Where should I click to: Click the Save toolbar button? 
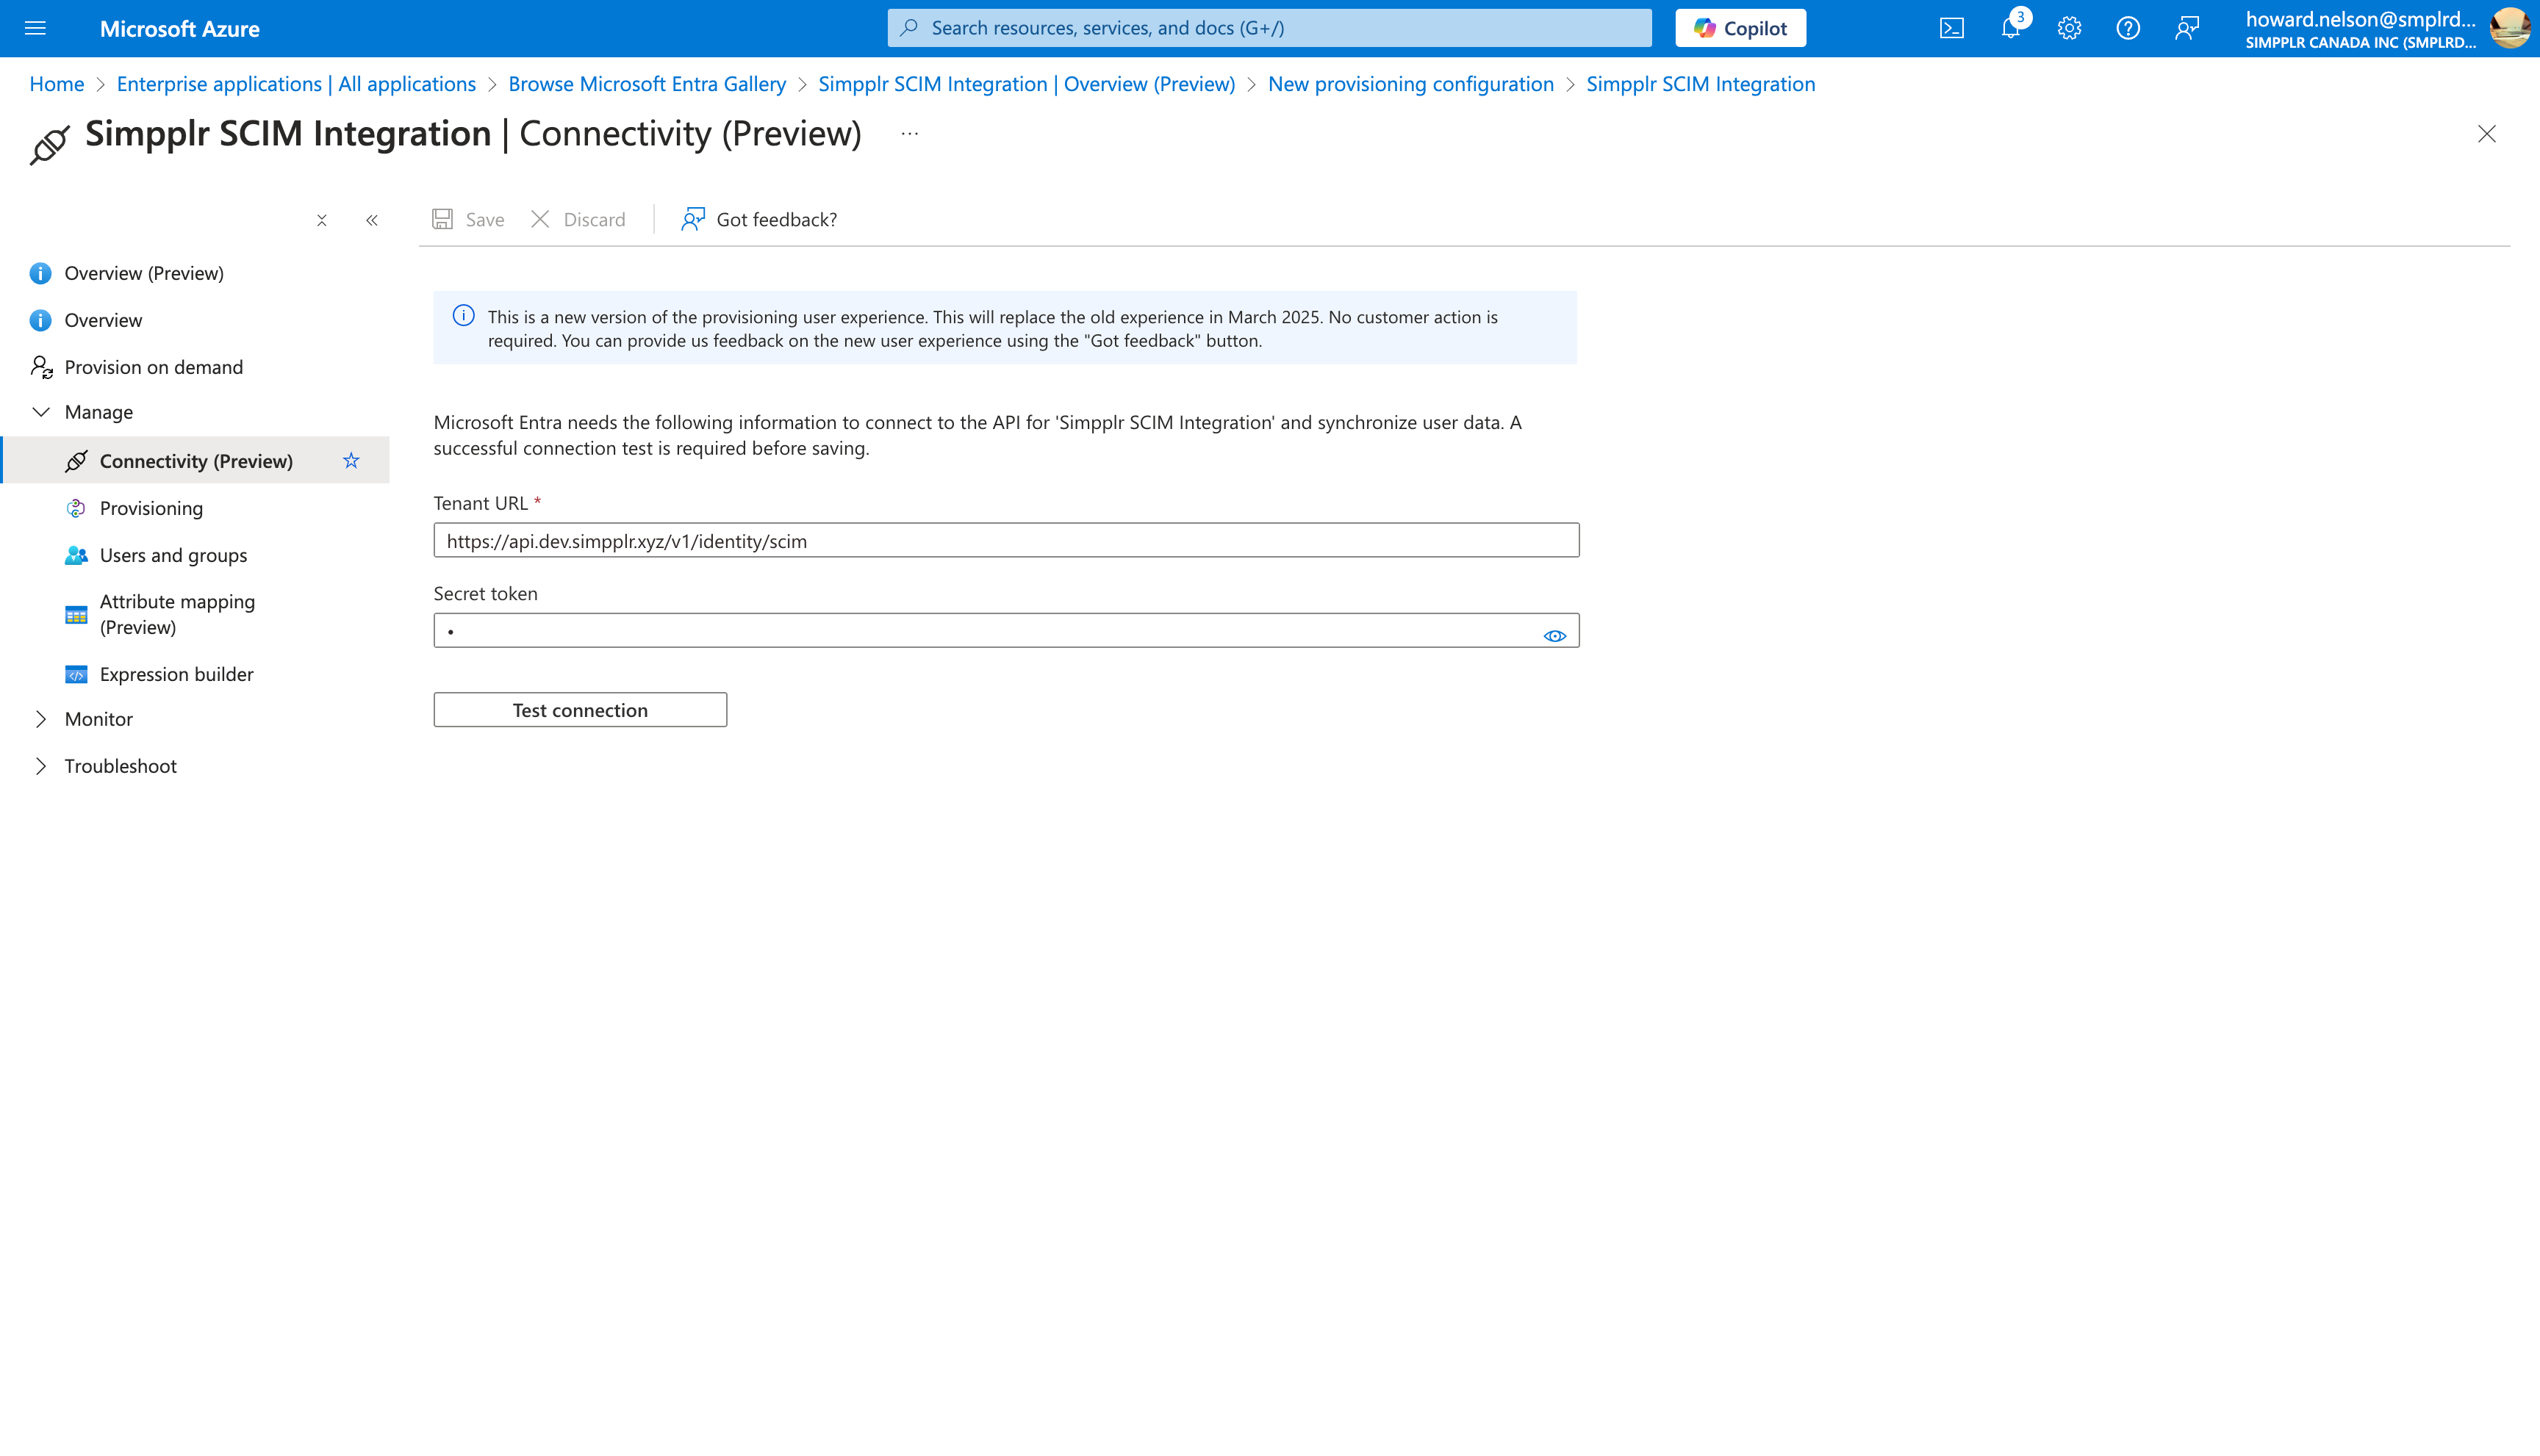coord(468,219)
